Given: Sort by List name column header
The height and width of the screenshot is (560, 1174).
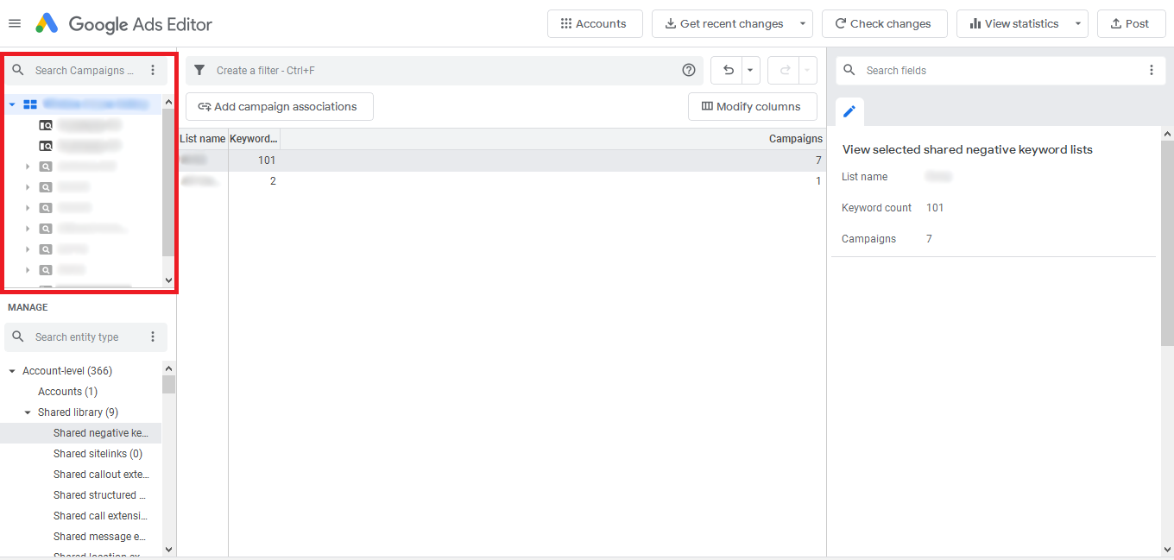Looking at the screenshot, I should point(203,139).
